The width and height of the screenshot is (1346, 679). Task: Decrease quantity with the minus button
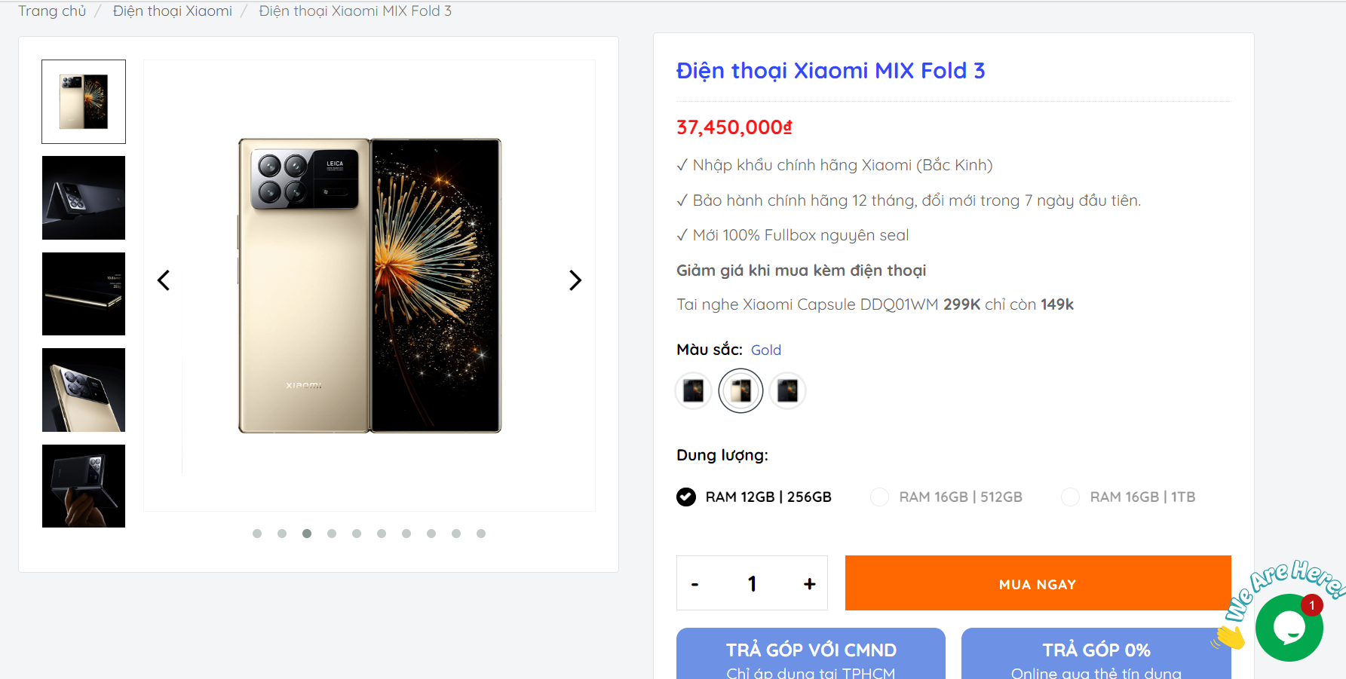[695, 584]
